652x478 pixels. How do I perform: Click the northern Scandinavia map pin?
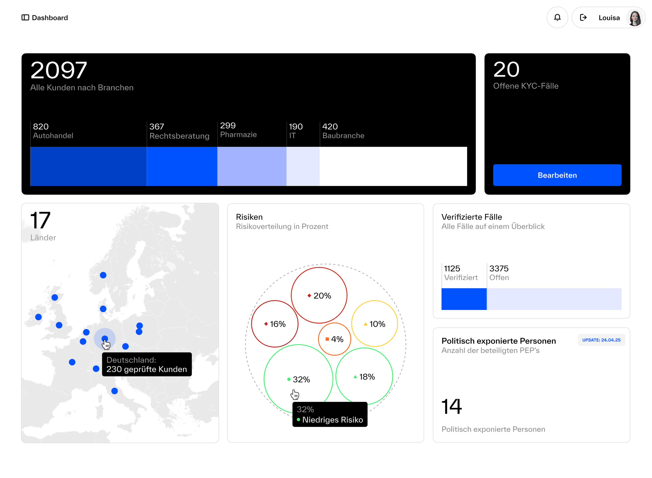[x=103, y=275]
